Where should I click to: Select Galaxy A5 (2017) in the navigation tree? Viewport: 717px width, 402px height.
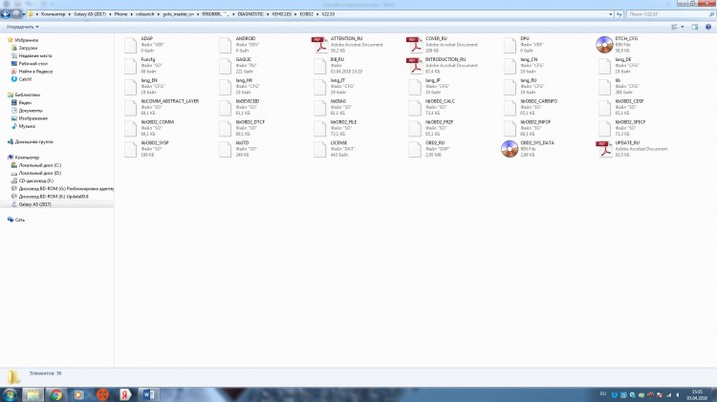click(x=35, y=204)
